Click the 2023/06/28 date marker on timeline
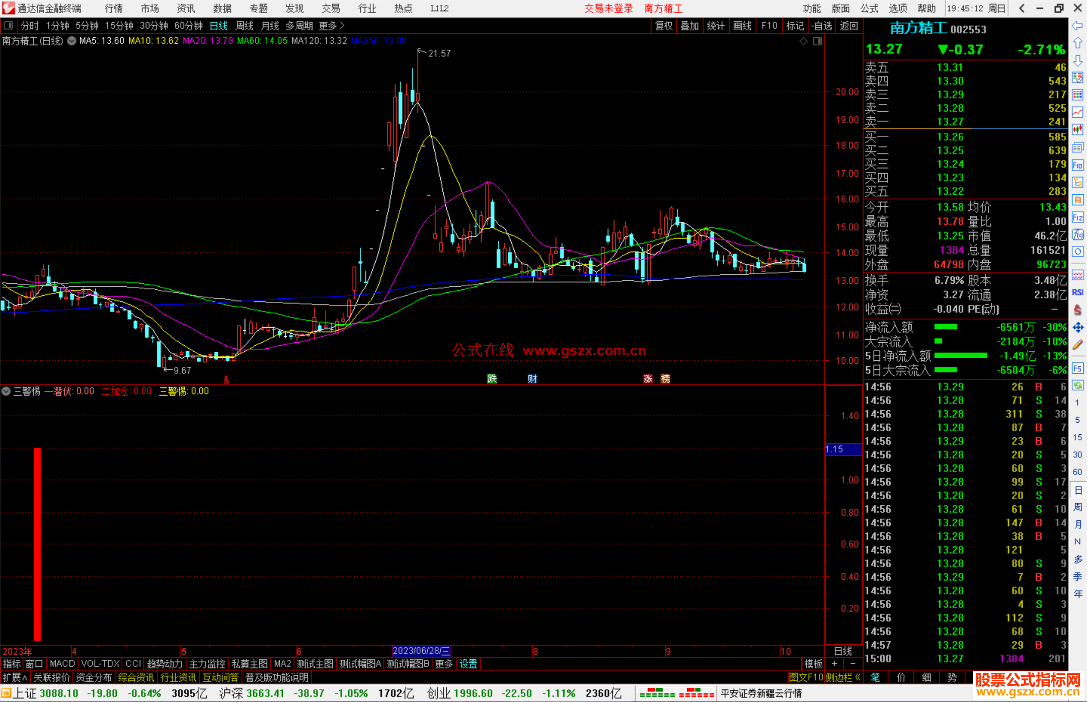Image resolution: width=1087 pixels, height=702 pixels. pyautogui.click(x=421, y=651)
